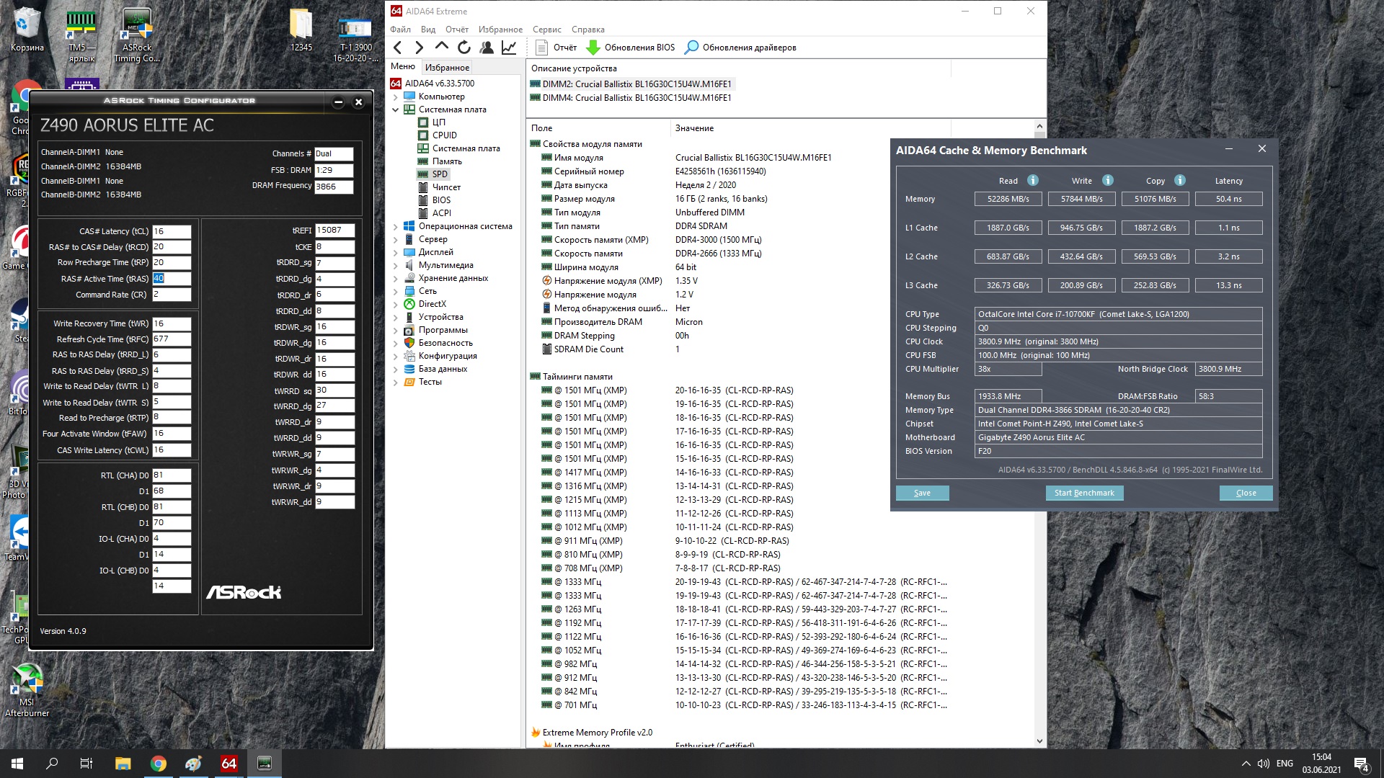Open Файл menu in AIDA64

point(400,30)
